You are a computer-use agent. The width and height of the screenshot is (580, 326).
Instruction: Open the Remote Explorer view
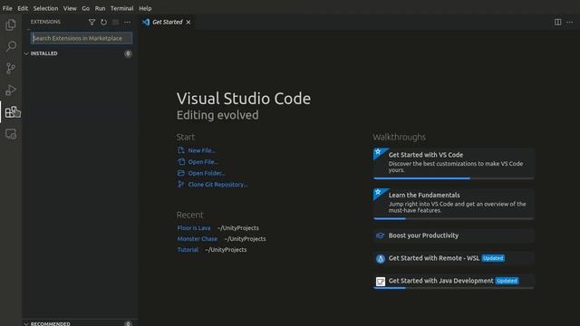[11, 134]
